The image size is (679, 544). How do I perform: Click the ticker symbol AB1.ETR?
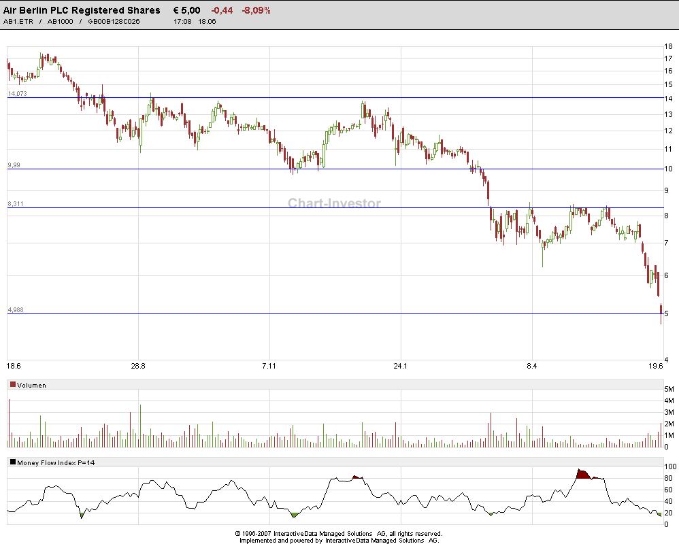pyautogui.click(x=18, y=22)
